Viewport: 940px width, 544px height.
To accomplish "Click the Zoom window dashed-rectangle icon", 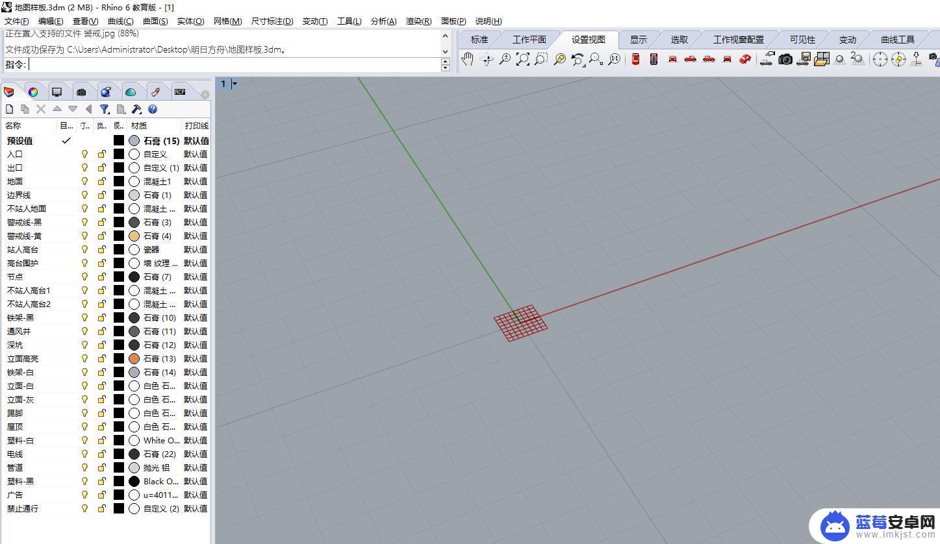I will pos(540,59).
